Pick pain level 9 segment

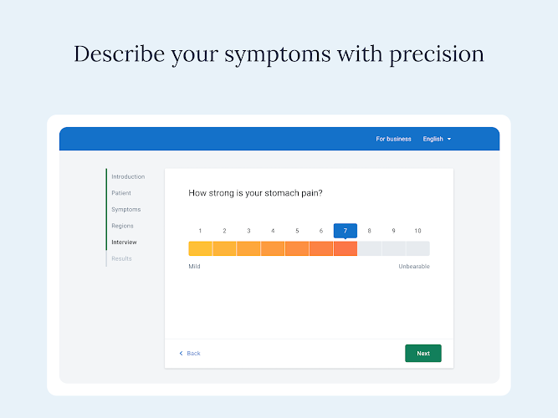393,248
